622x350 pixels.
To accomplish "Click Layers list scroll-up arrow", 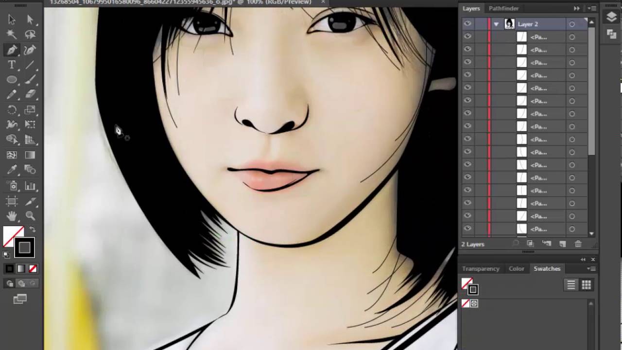I will coord(591,22).
